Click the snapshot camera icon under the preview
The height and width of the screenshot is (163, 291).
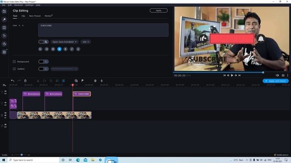[283, 76]
